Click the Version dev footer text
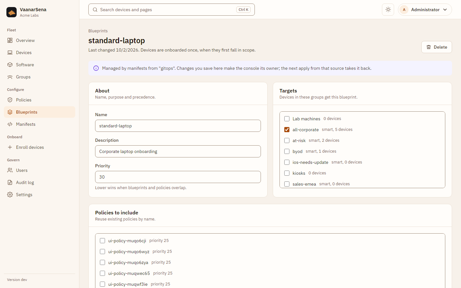 (17, 280)
